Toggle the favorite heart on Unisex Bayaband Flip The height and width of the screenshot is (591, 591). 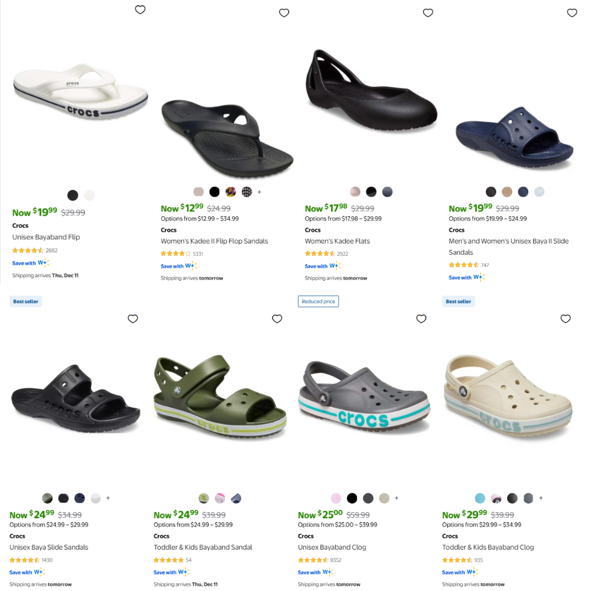click(x=140, y=9)
